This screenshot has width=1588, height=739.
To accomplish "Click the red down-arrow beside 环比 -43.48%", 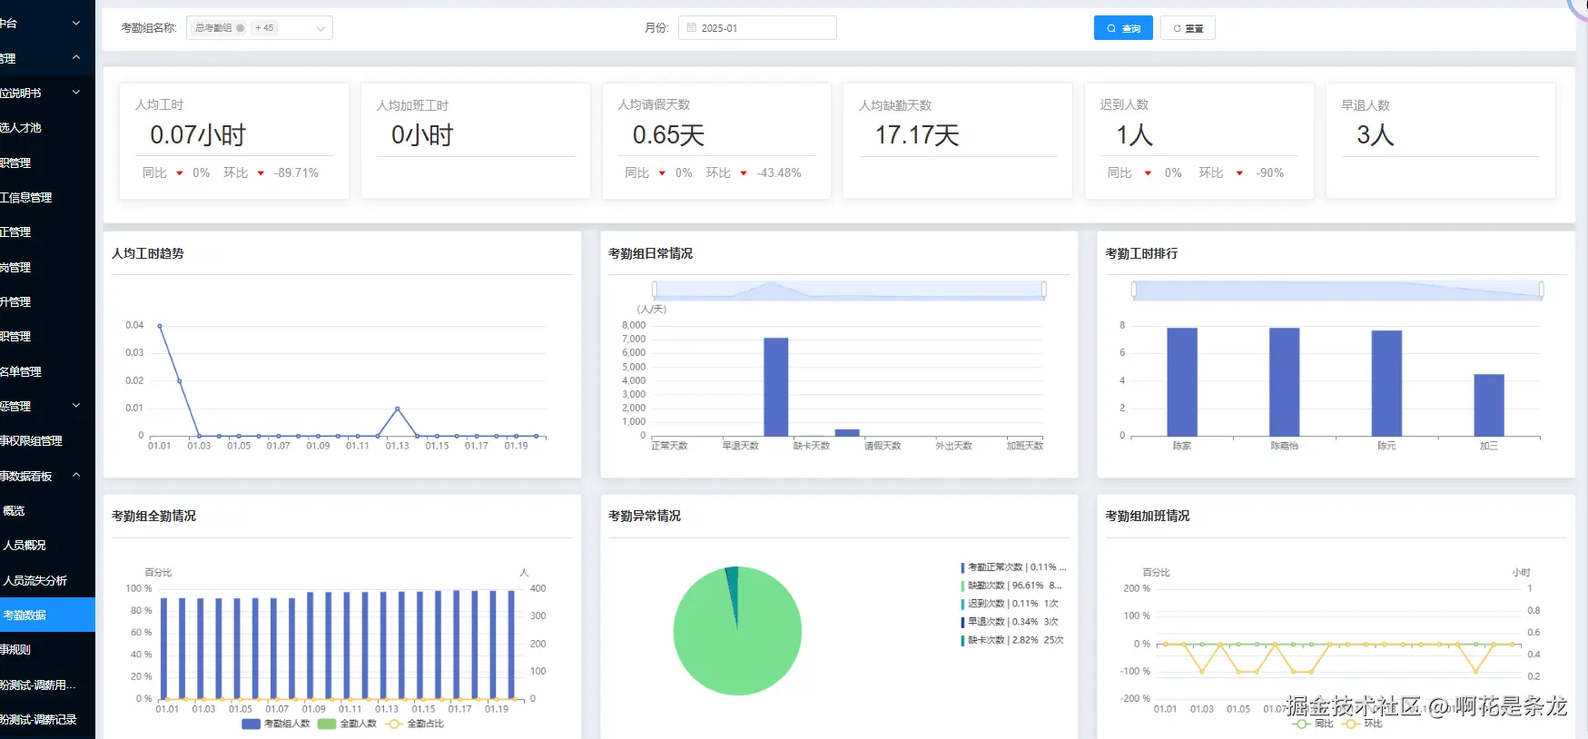I will coord(744,173).
